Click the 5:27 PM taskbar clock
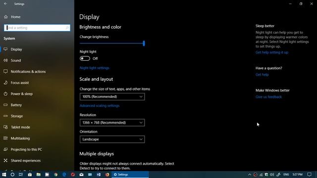 point(297,175)
